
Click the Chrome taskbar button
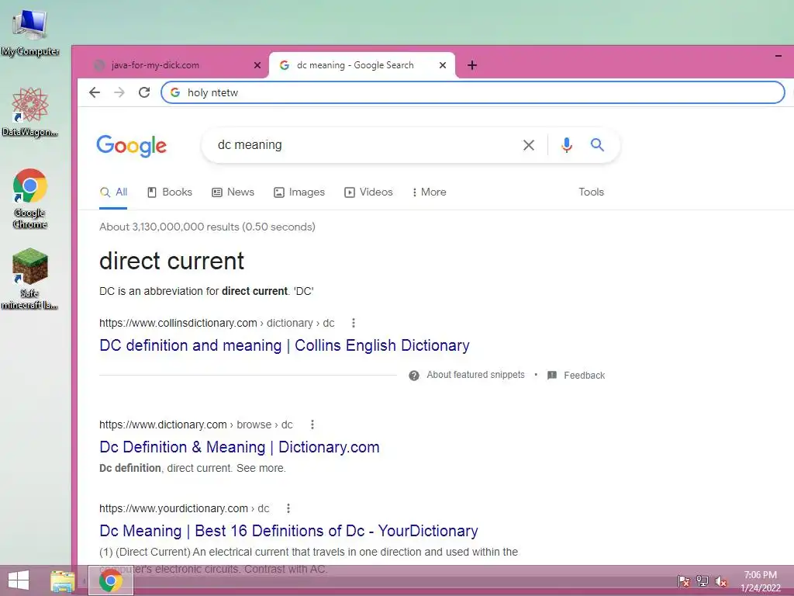(110, 580)
